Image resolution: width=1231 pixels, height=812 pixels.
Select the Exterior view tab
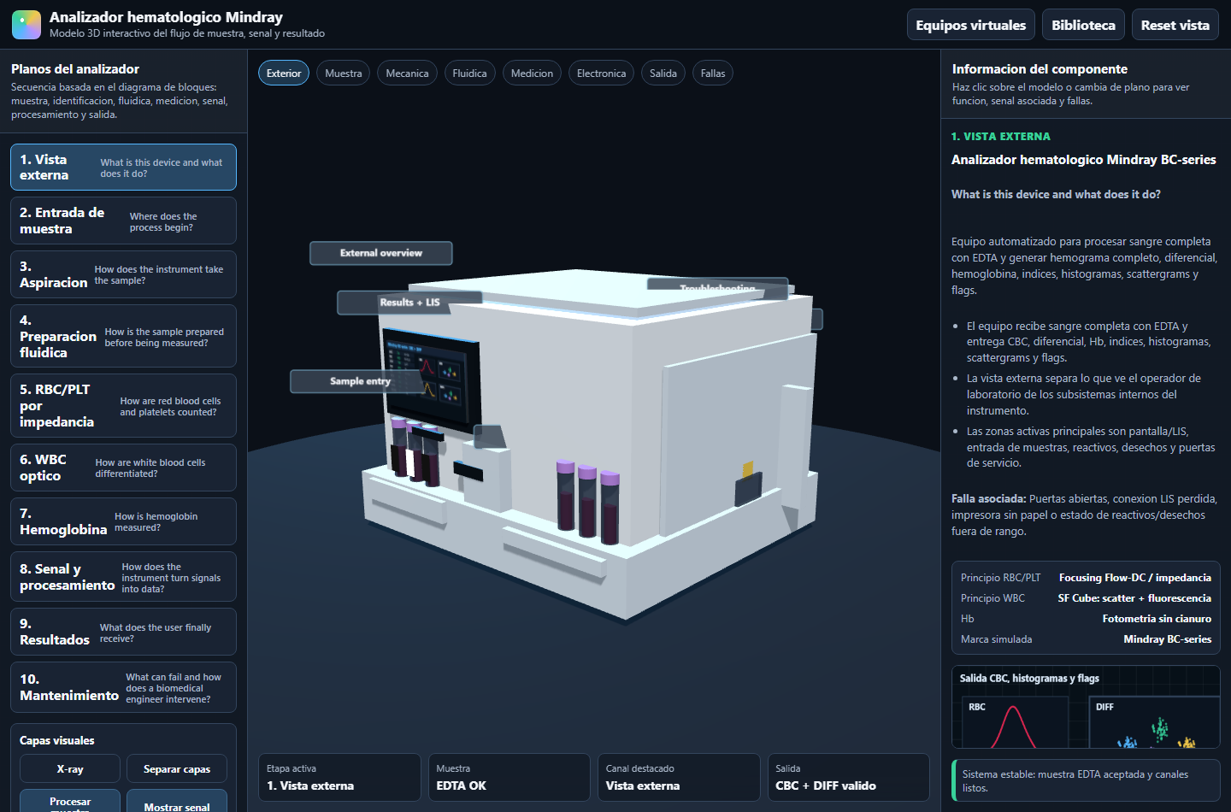284,74
